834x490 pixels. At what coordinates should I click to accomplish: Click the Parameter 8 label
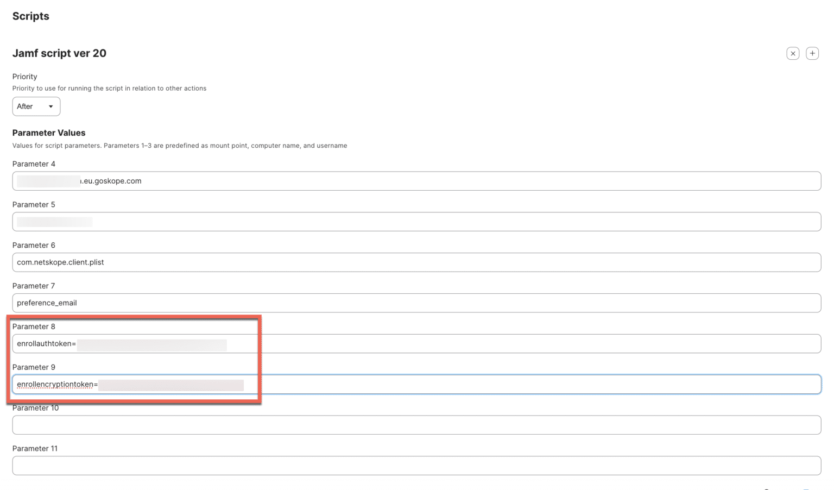(34, 326)
